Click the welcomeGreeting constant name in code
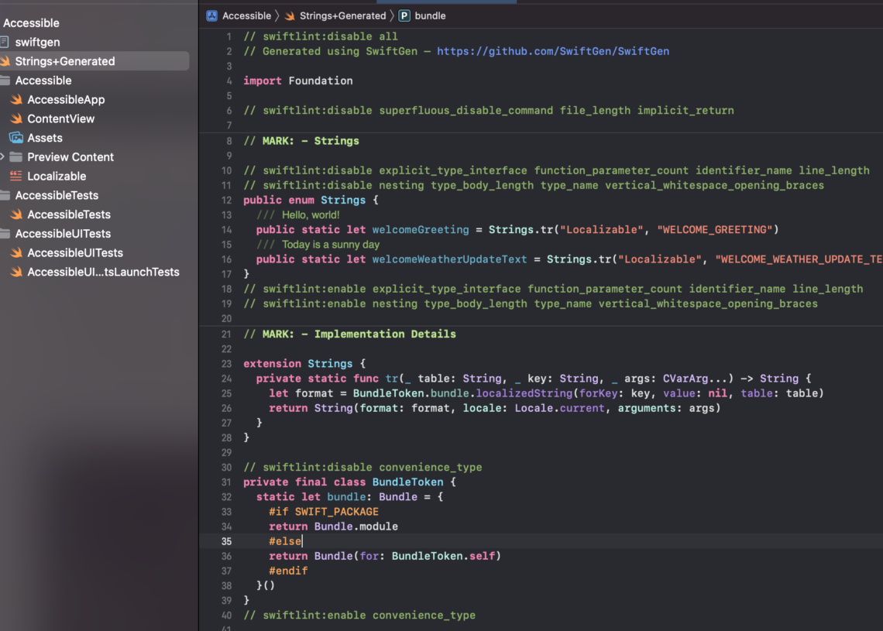 point(421,229)
